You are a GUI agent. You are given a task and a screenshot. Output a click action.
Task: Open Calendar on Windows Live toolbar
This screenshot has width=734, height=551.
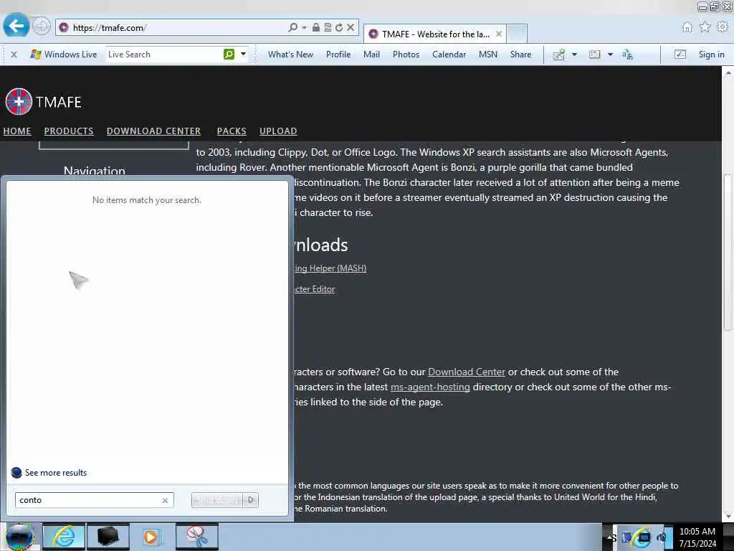[449, 55]
